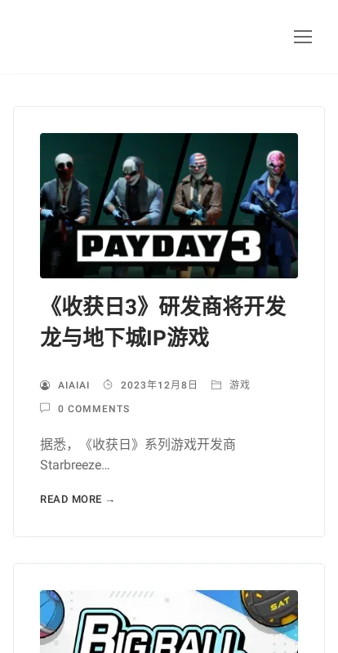Open the hamburger navigation menu
The image size is (338, 653).
pos(303,37)
